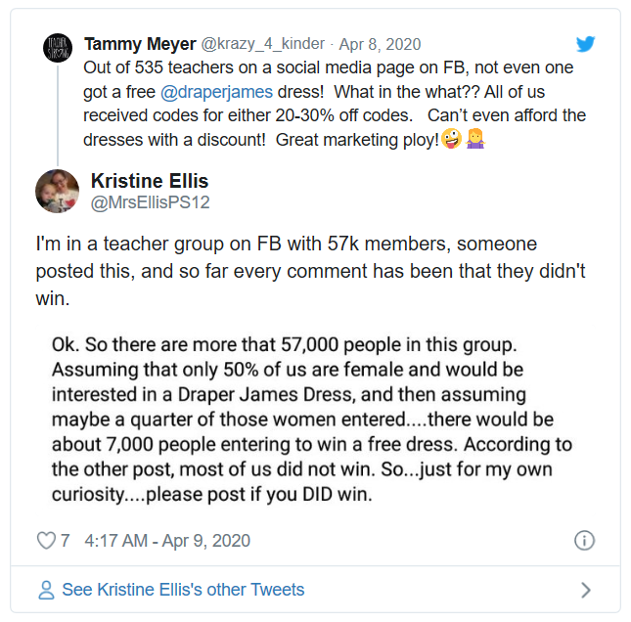Click Tammy Meyer's round profile avatar
This screenshot has width=631, height=622.
(x=58, y=47)
